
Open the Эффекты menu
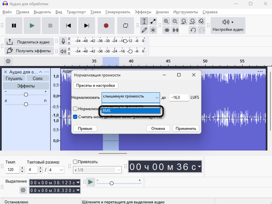pyautogui.click(x=143, y=12)
